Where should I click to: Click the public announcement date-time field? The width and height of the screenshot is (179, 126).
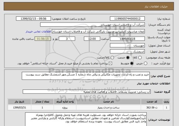(34, 19)
